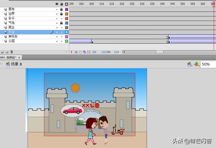Click the New Folder icon

[7, 52]
